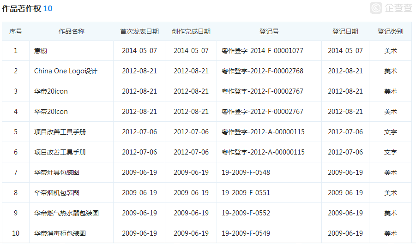Click 粤作登字-2012-A-00000115 in row 6
Image resolution: width=416 pixels, height=244 pixels.
coord(263,152)
